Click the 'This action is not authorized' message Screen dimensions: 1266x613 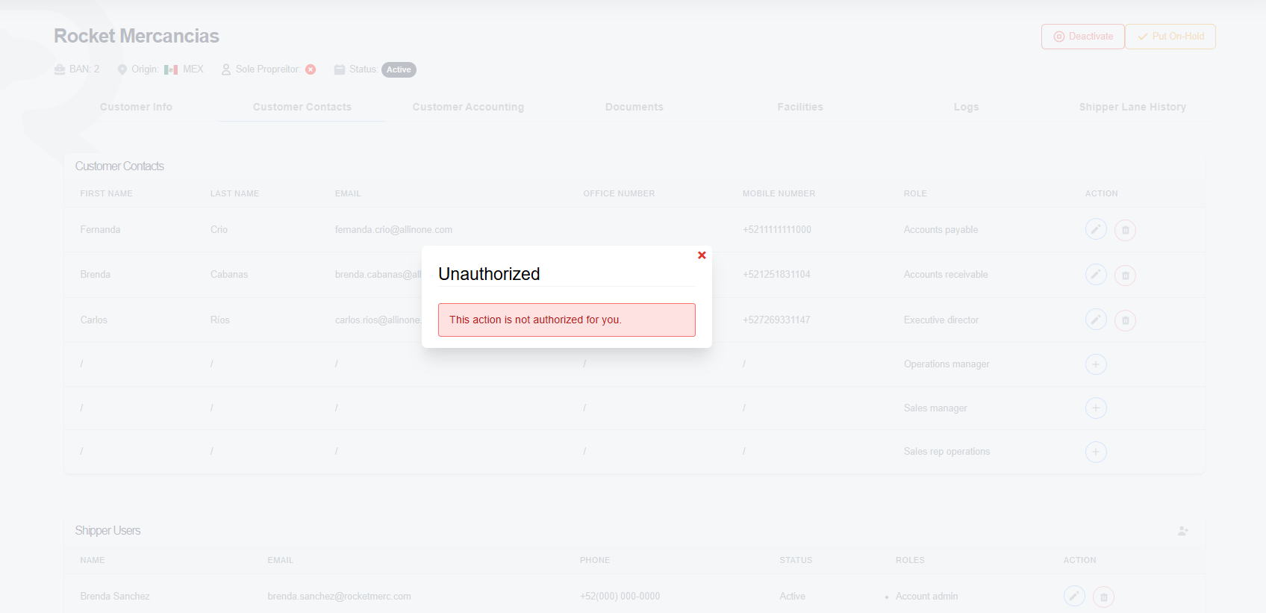[567, 320]
